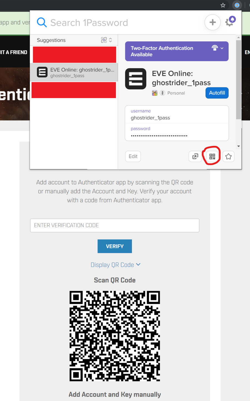This screenshot has height=401, width=250.
Task: Click the Autofill button
Action: click(217, 93)
